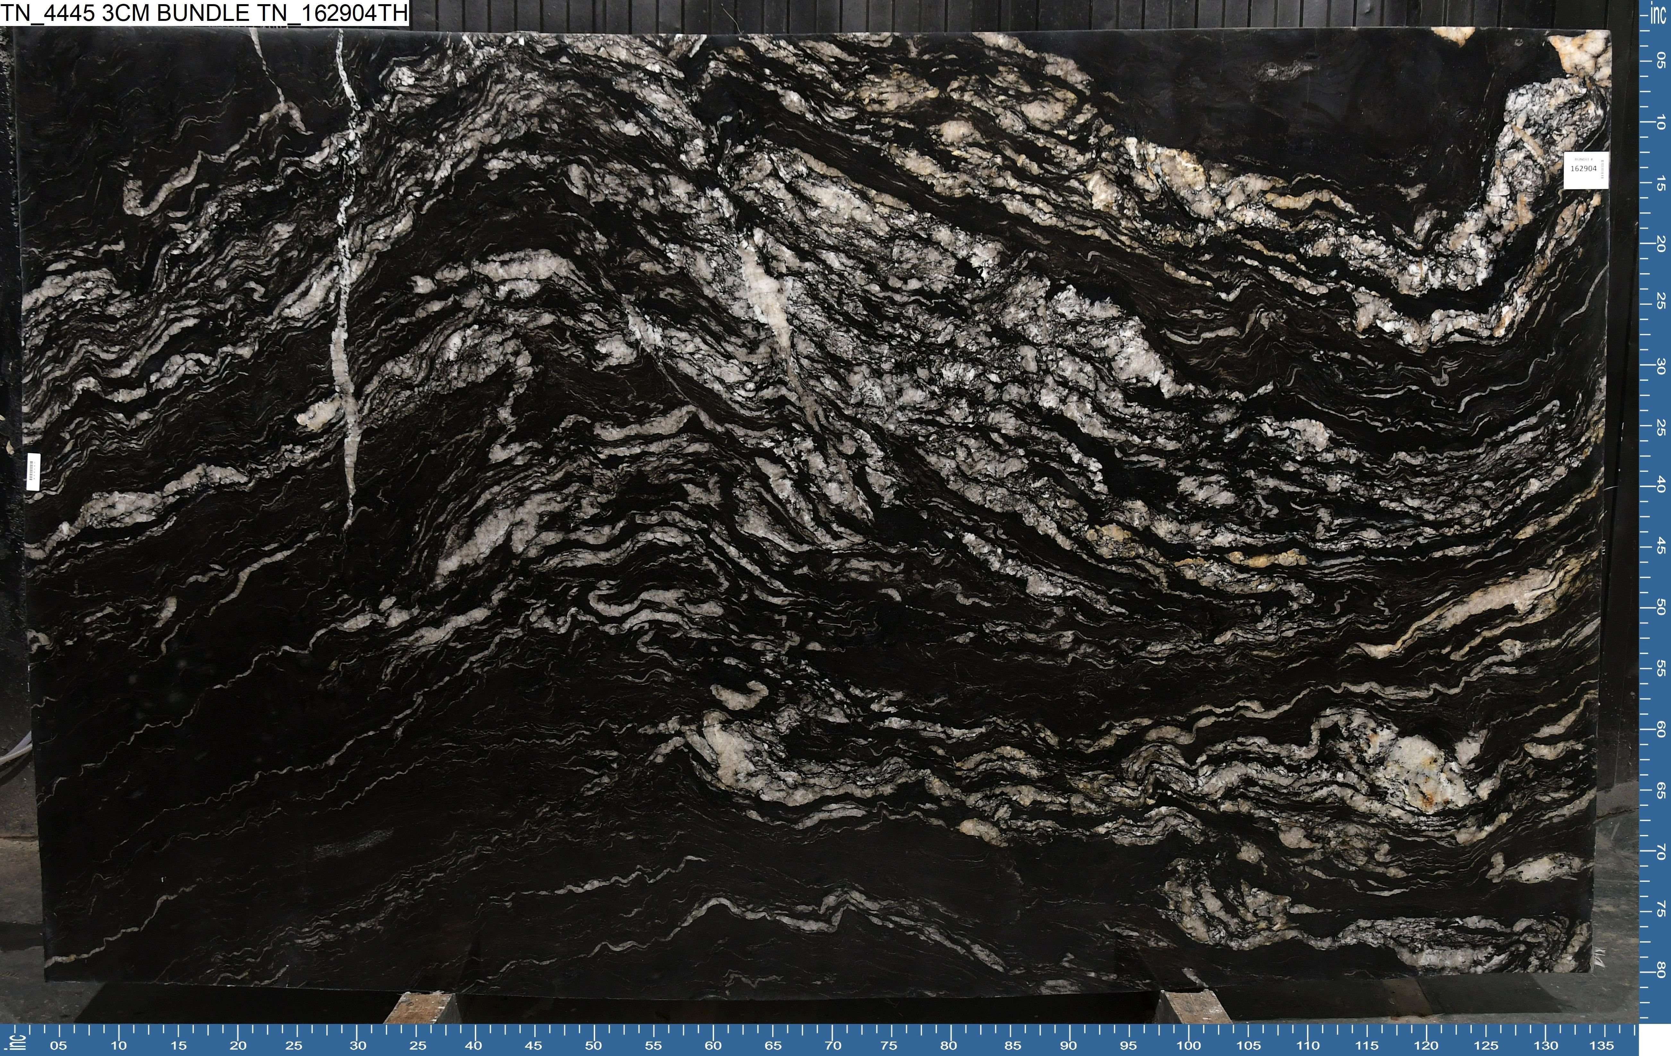Click the 120 mark on the bottom ruler

1425,1046
